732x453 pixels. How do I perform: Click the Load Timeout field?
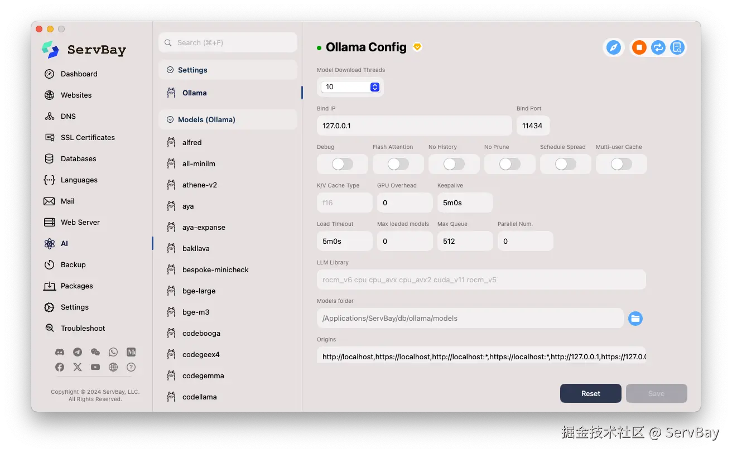344,241
